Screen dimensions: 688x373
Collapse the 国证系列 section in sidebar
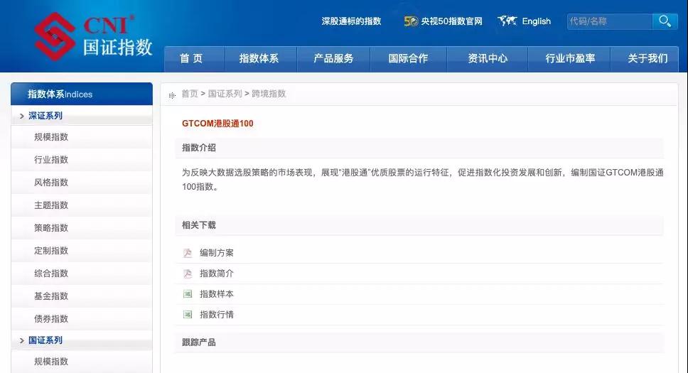(45, 340)
